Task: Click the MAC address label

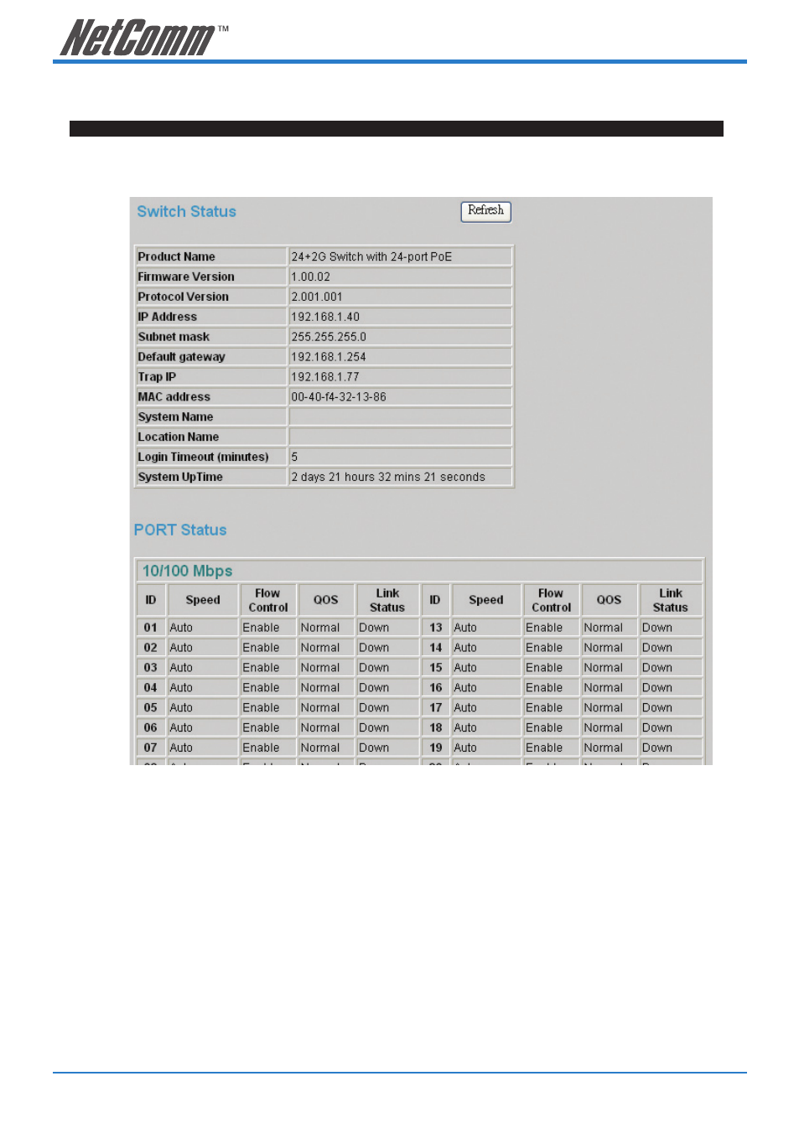Action: [x=174, y=397]
